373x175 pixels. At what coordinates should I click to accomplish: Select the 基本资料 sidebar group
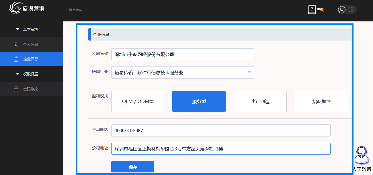pos(32,29)
